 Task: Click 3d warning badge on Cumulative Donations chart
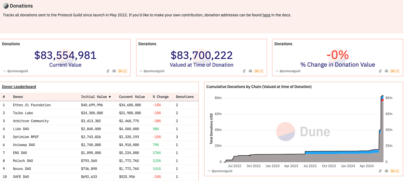(x=395, y=171)
